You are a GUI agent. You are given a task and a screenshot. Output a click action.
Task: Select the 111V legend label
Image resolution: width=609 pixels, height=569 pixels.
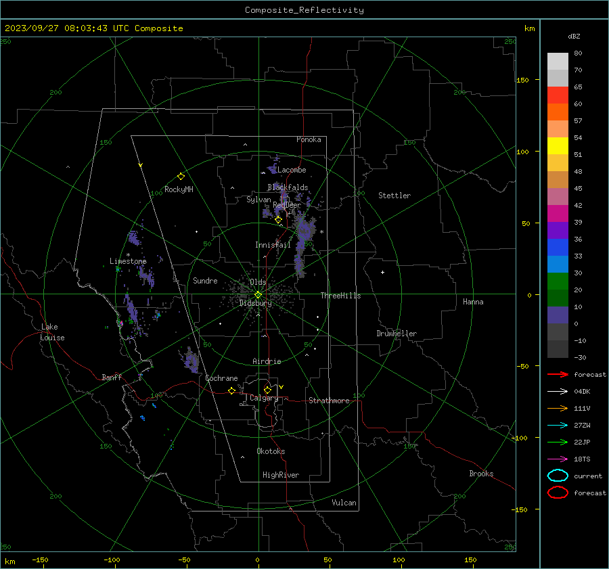(x=582, y=408)
